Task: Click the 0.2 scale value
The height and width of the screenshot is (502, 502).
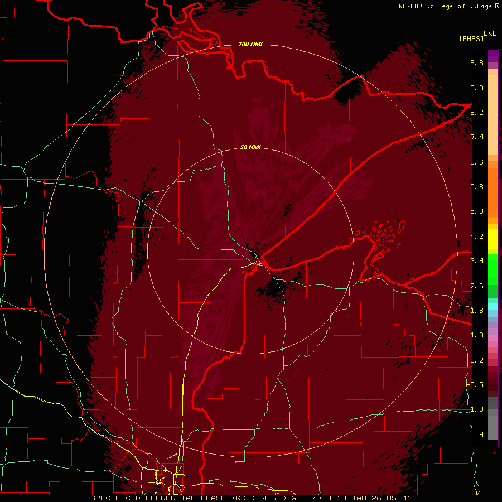Action: (477, 360)
